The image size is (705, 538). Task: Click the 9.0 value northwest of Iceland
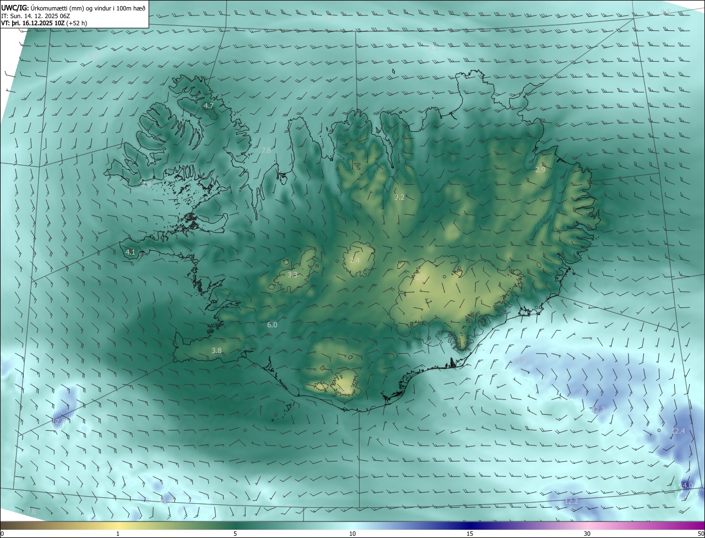click(x=94, y=57)
